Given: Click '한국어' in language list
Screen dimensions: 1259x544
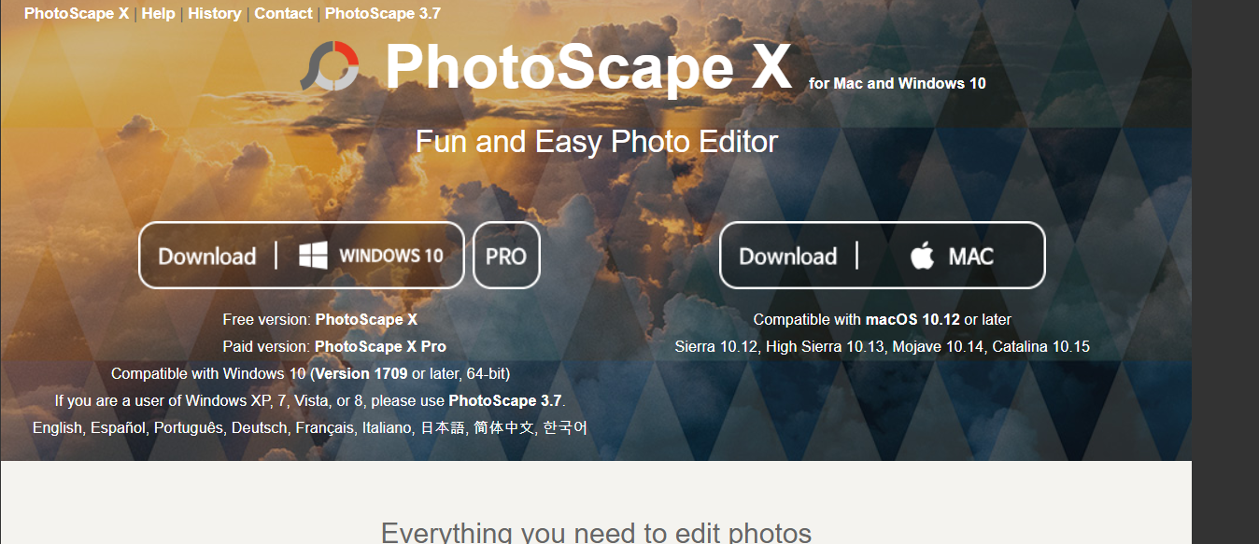Looking at the screenshot, I should click(565, 427).
